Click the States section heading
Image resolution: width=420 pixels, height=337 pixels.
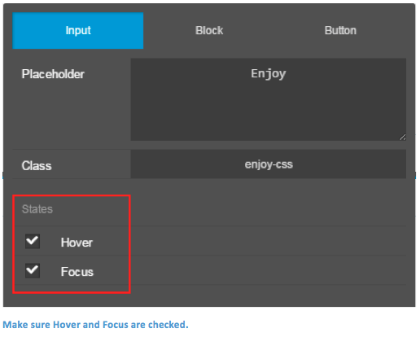click(37, 209)
